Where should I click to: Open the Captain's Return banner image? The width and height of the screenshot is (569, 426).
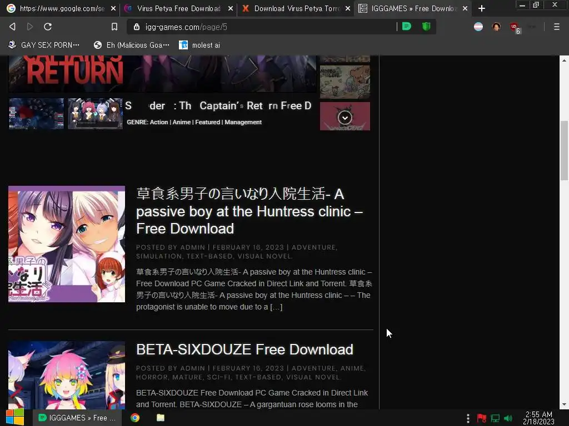(x=162, y=74)
